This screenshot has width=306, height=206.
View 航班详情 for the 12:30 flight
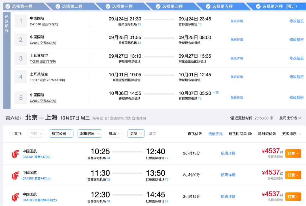228,196
